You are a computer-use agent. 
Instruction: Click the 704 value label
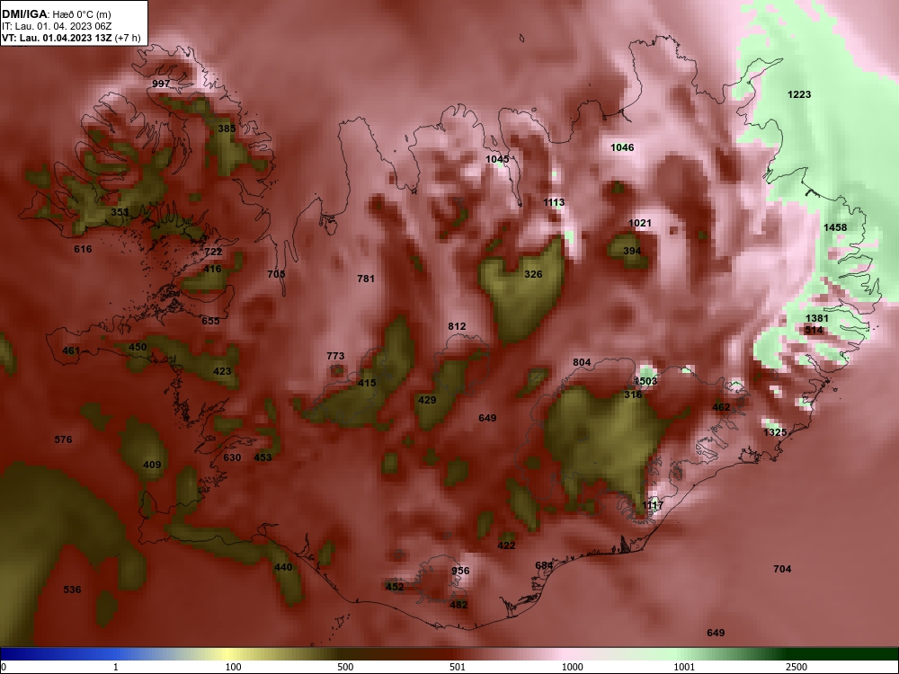pos(783,569)
